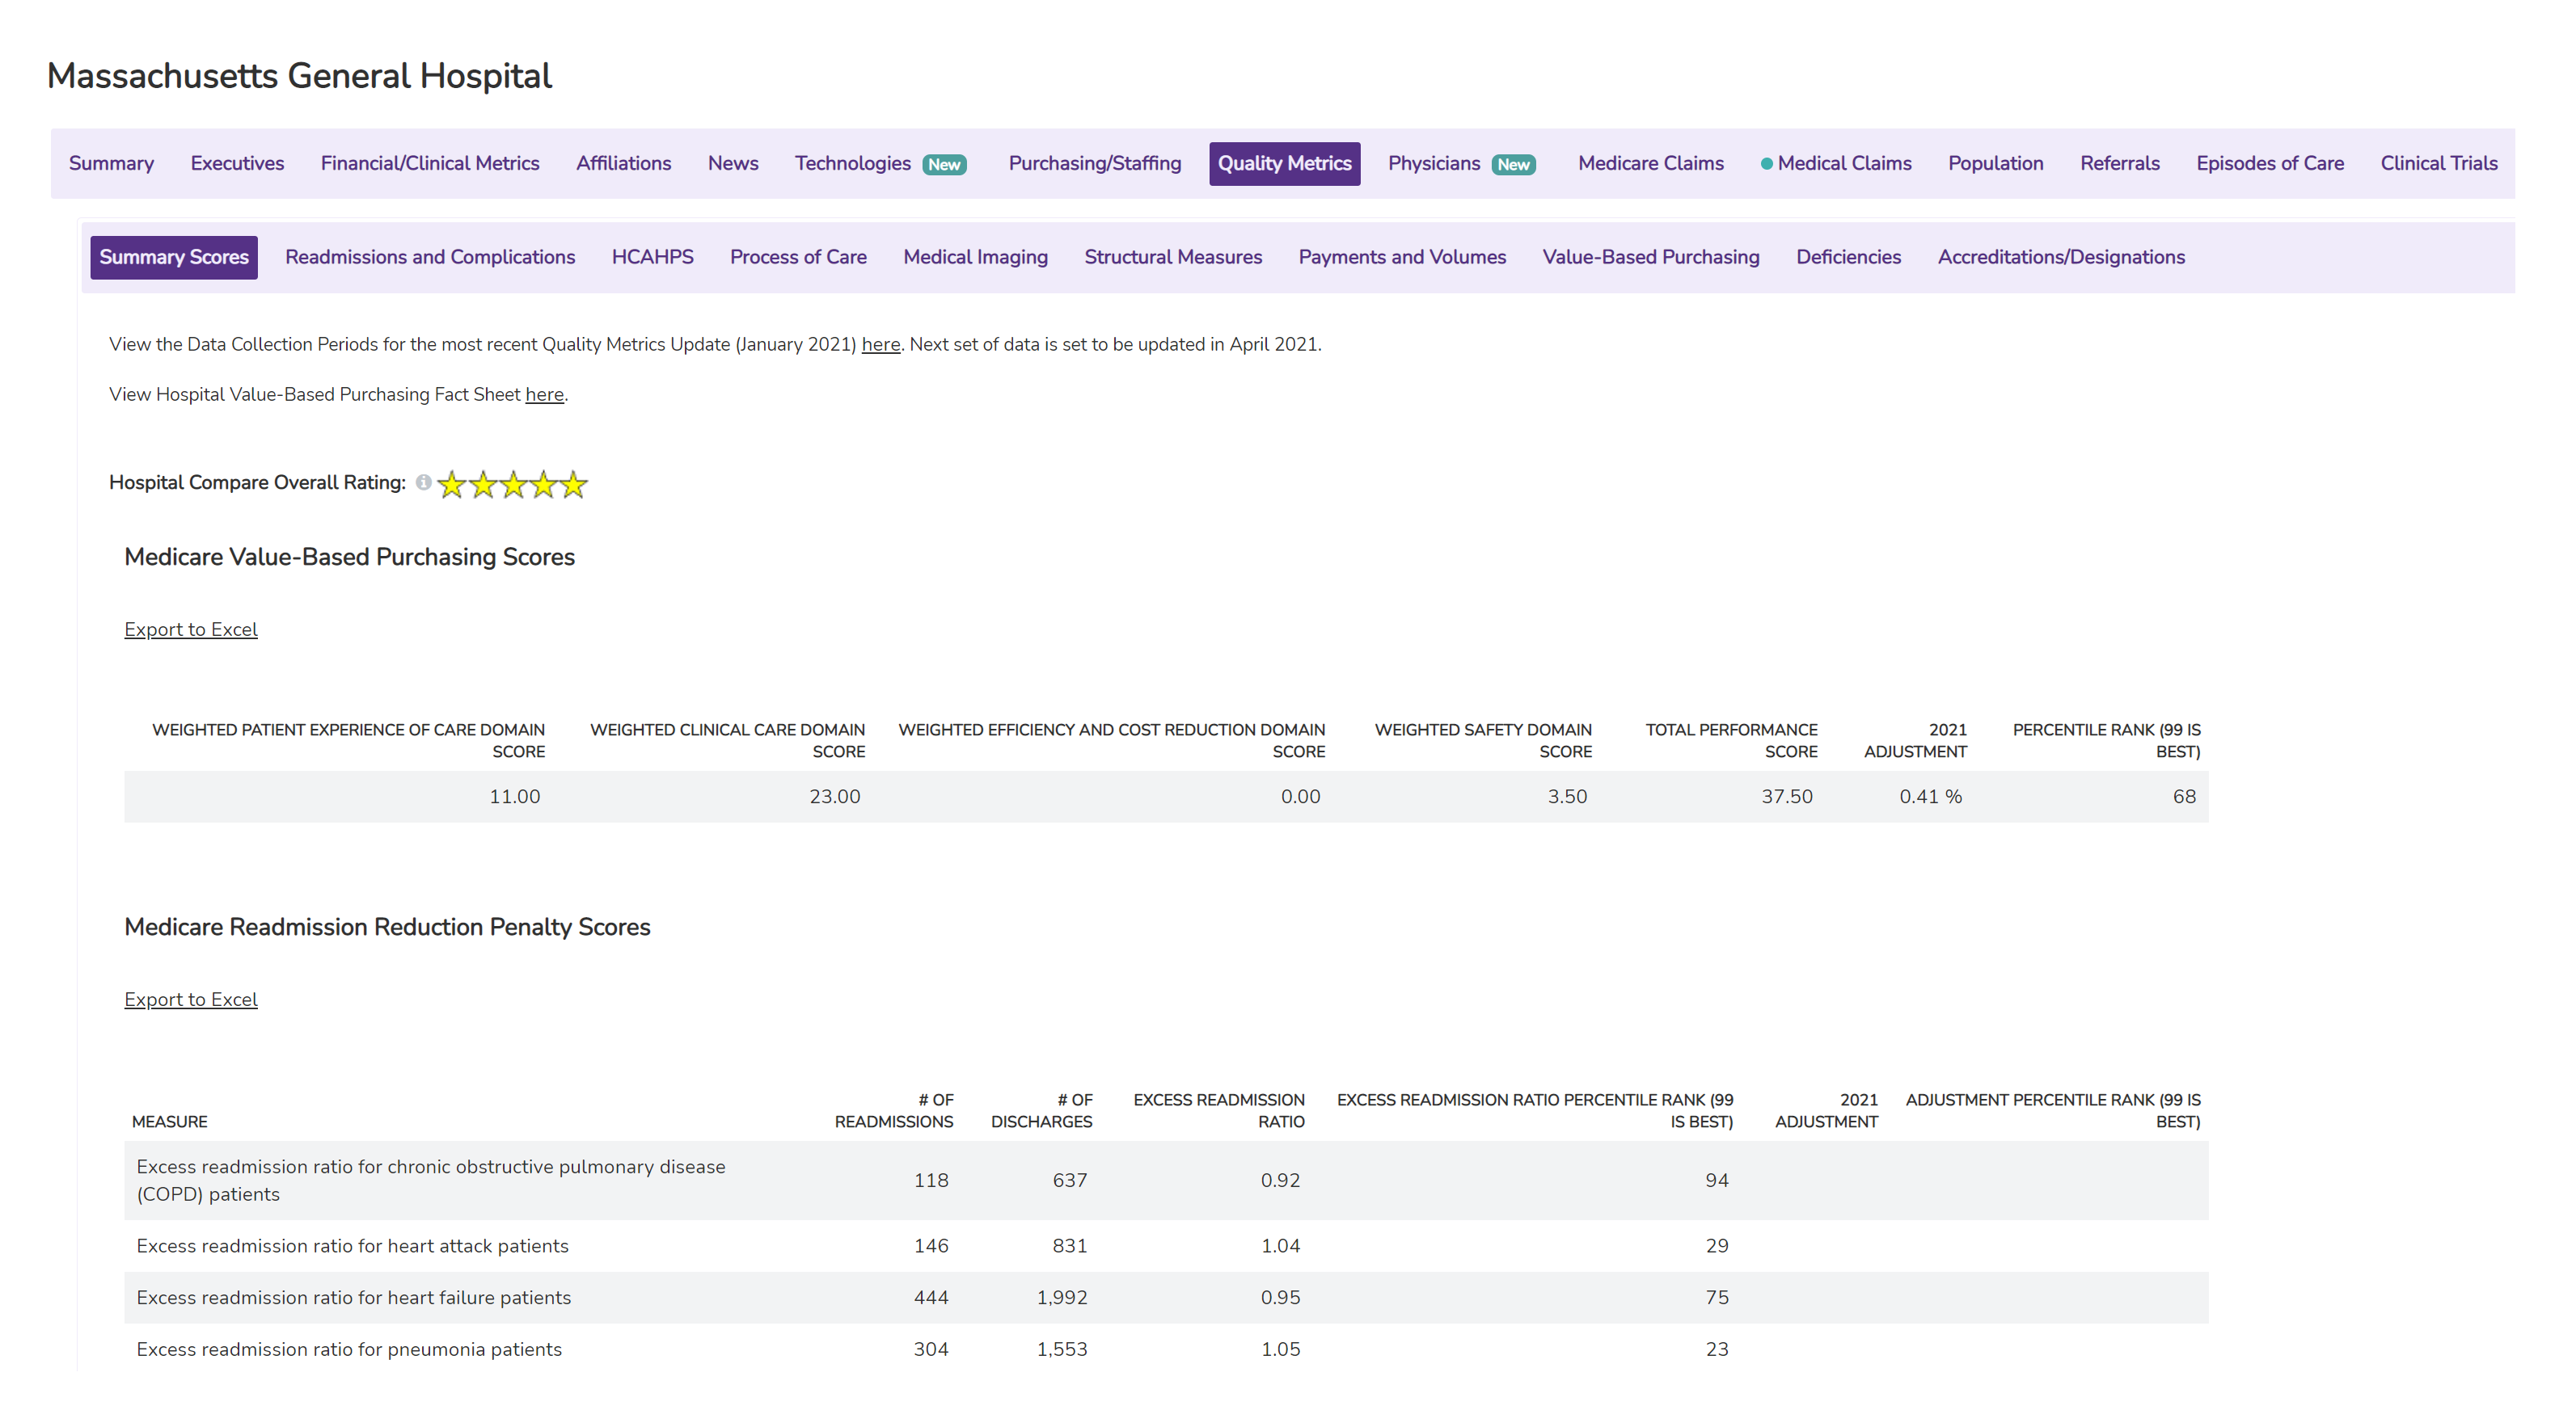This screenshot has height=1427, width=2576.
Task: Click the # of Discharges column header
Action: coord(1041,1110)
